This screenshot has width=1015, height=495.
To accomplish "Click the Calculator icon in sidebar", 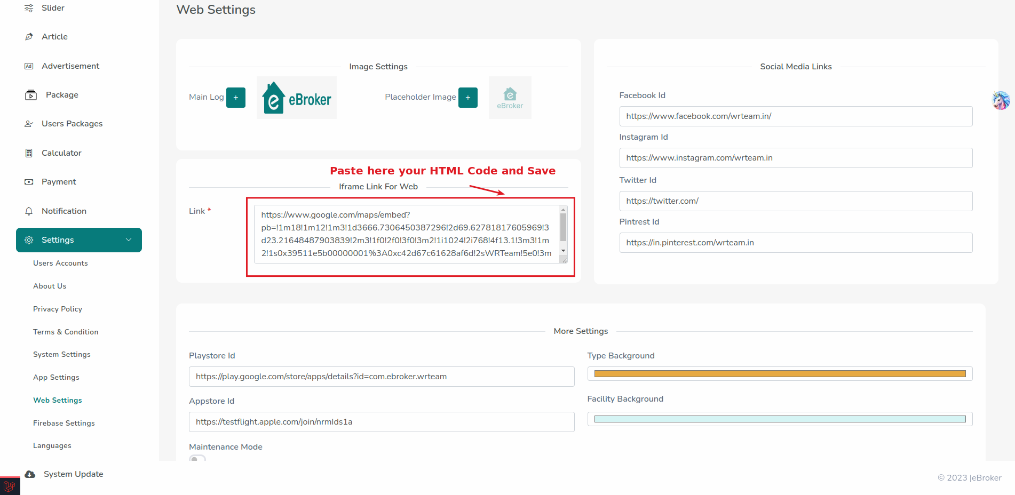I will 29,153.
